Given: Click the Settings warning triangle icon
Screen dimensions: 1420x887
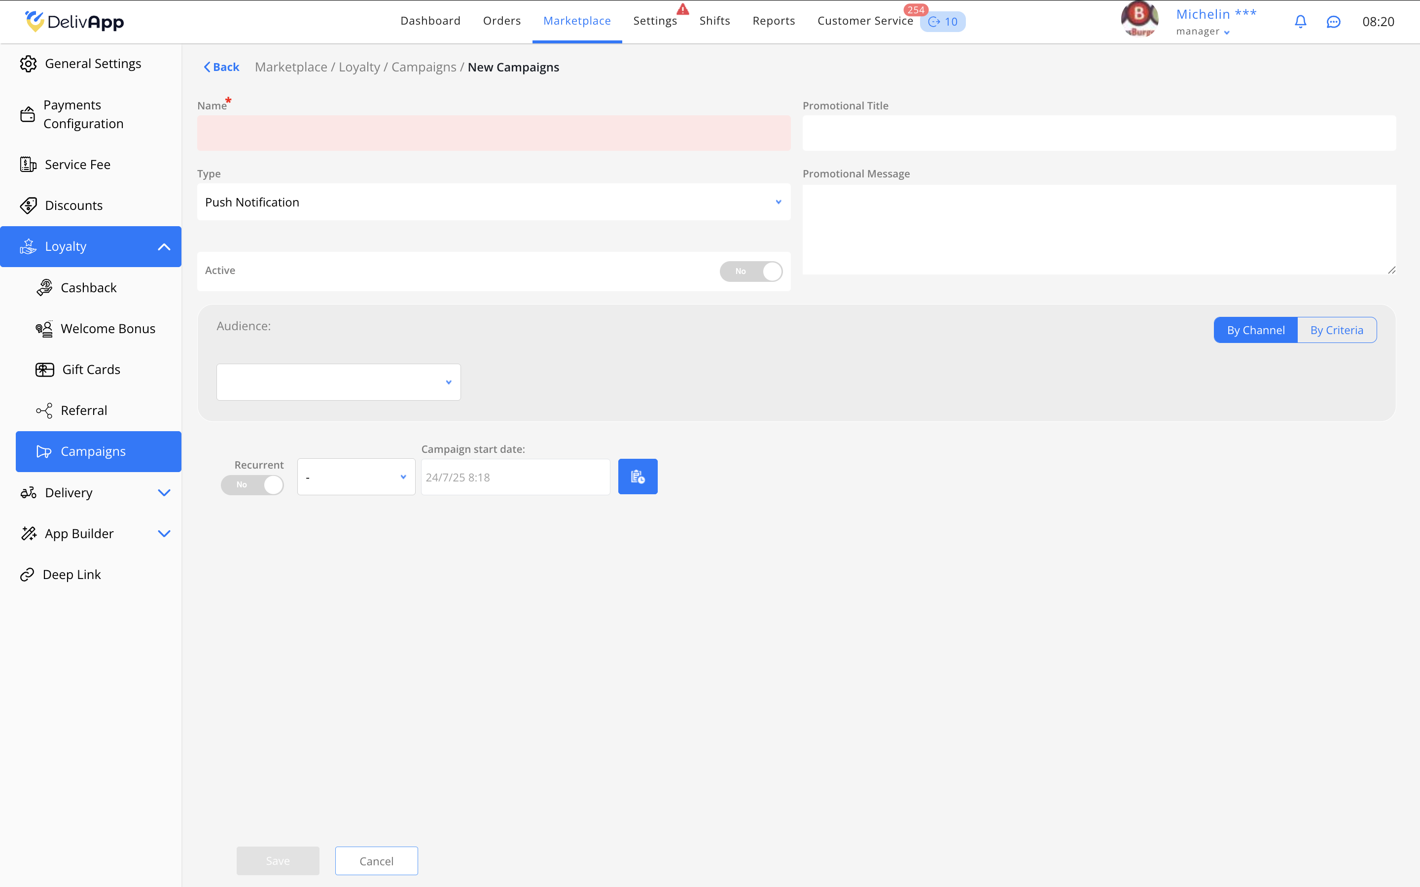Looking at the screenshot, I should [x=682, y=9].
